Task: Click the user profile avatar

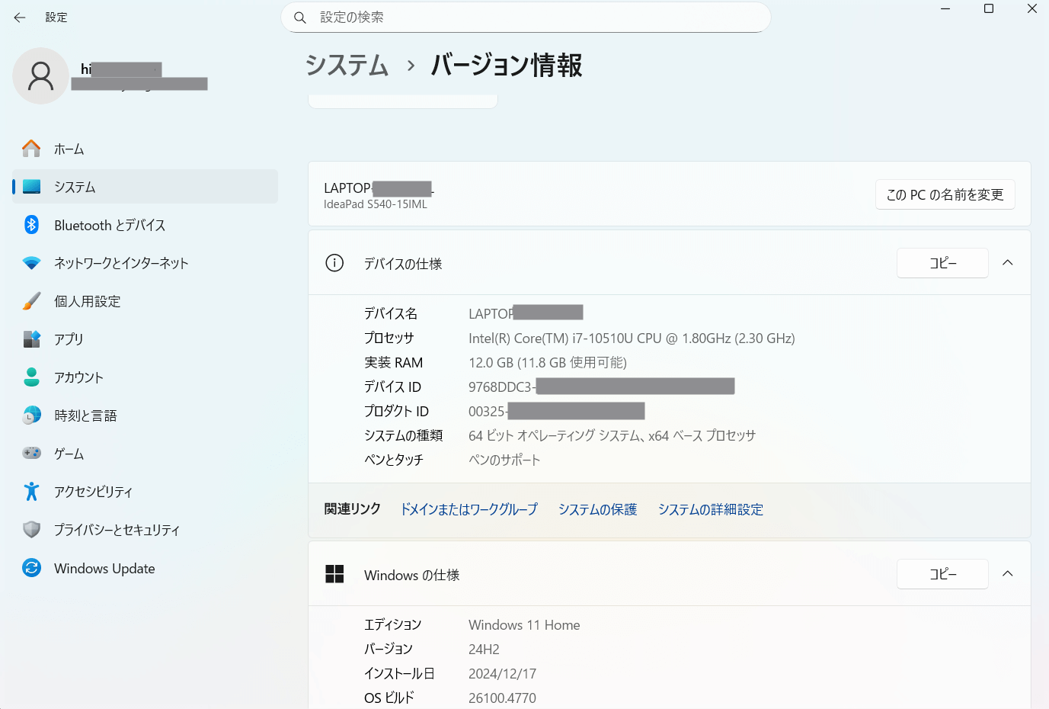Action: (40, 75)
